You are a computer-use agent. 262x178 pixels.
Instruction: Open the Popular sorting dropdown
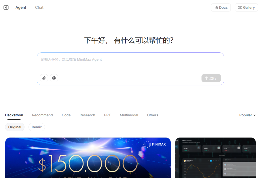tap(247, 115)
